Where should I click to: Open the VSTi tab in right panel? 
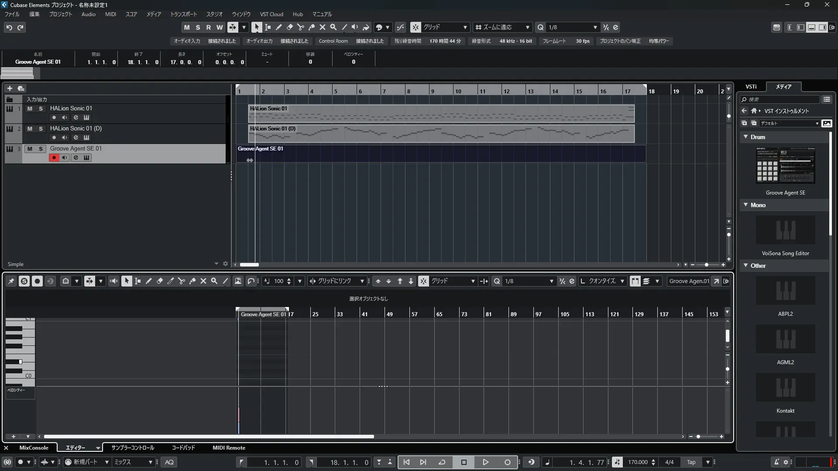(x=751, y=87)
